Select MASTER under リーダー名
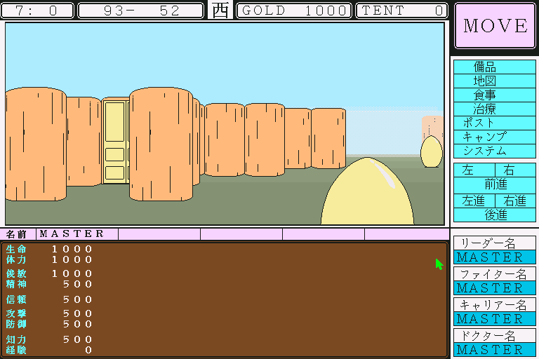Screen dimensions: 539x359 (494, 257)
